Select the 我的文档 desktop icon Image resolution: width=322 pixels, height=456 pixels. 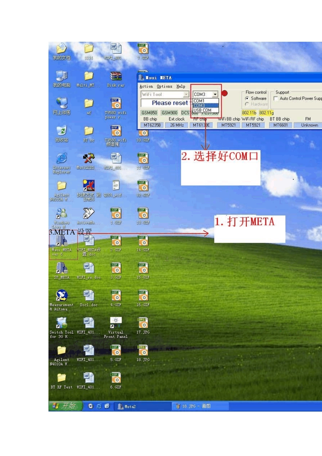pyautogui.click(x=62, y=52)
